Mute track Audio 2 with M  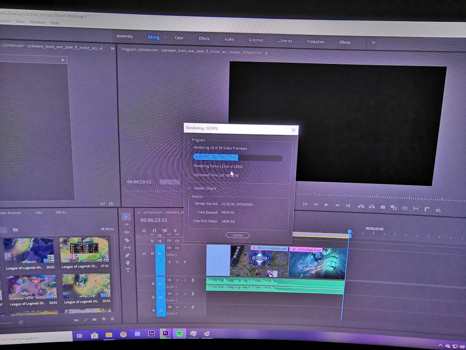(x=177, y=294)
